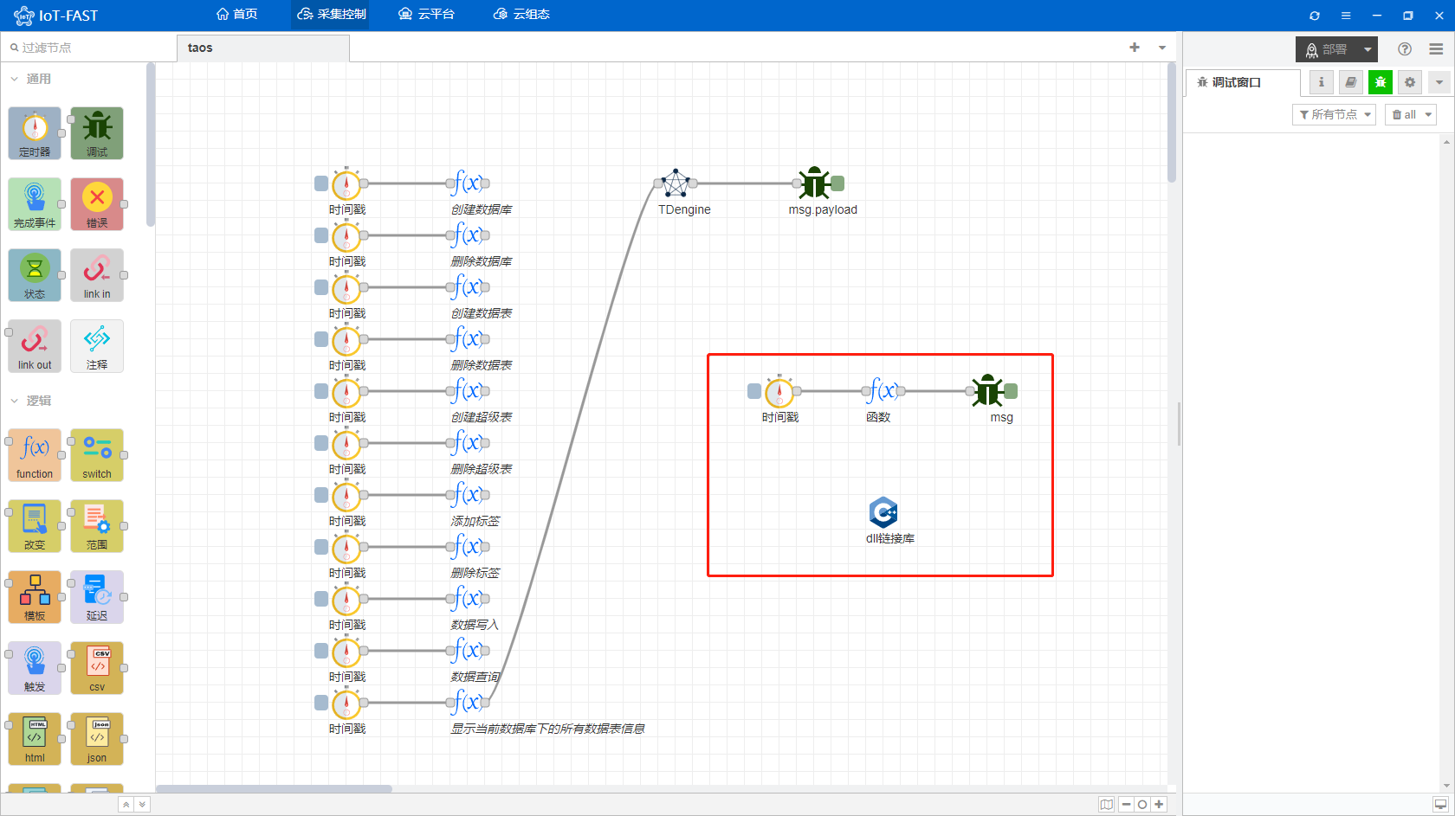Trigger inject button of 创建数据表 timestamp
This screenshot has width=1455, height=816.
(x=321, y=287)
